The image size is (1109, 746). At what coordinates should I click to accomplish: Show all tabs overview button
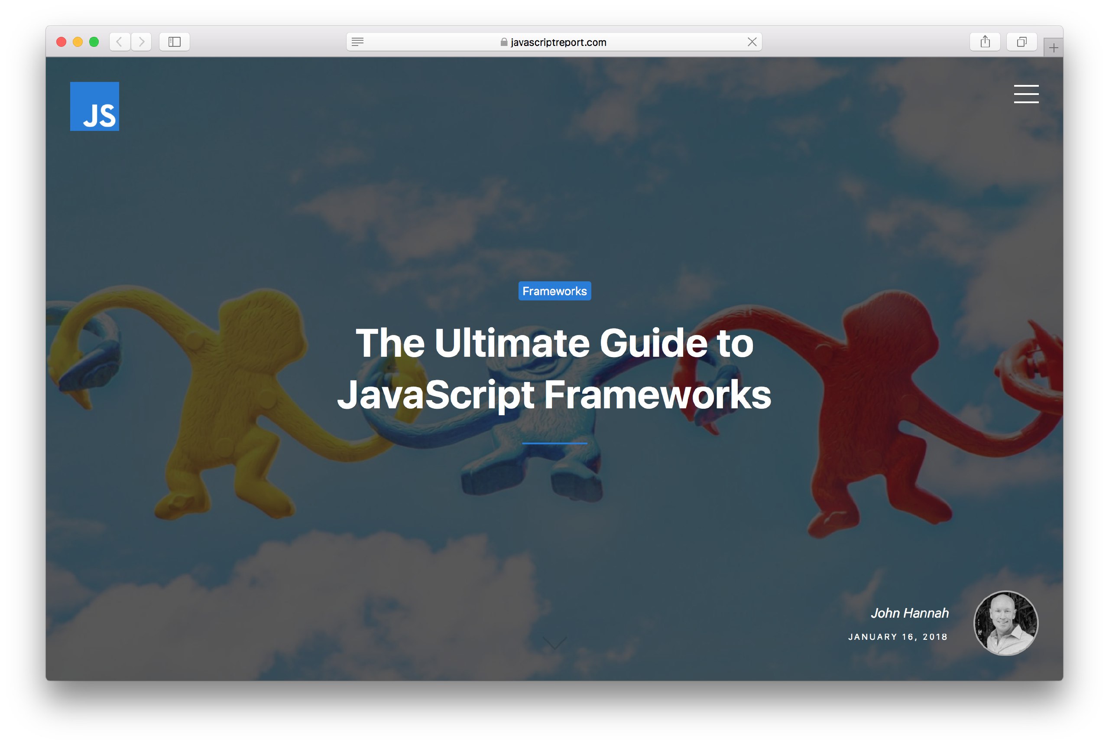tap(1021, 42)
